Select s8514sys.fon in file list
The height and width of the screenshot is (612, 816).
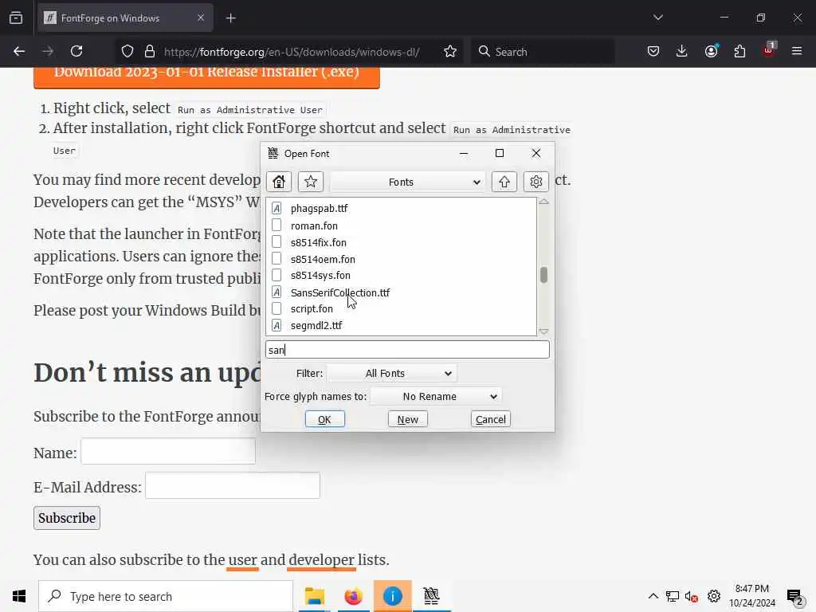click(x=320, y=275)
